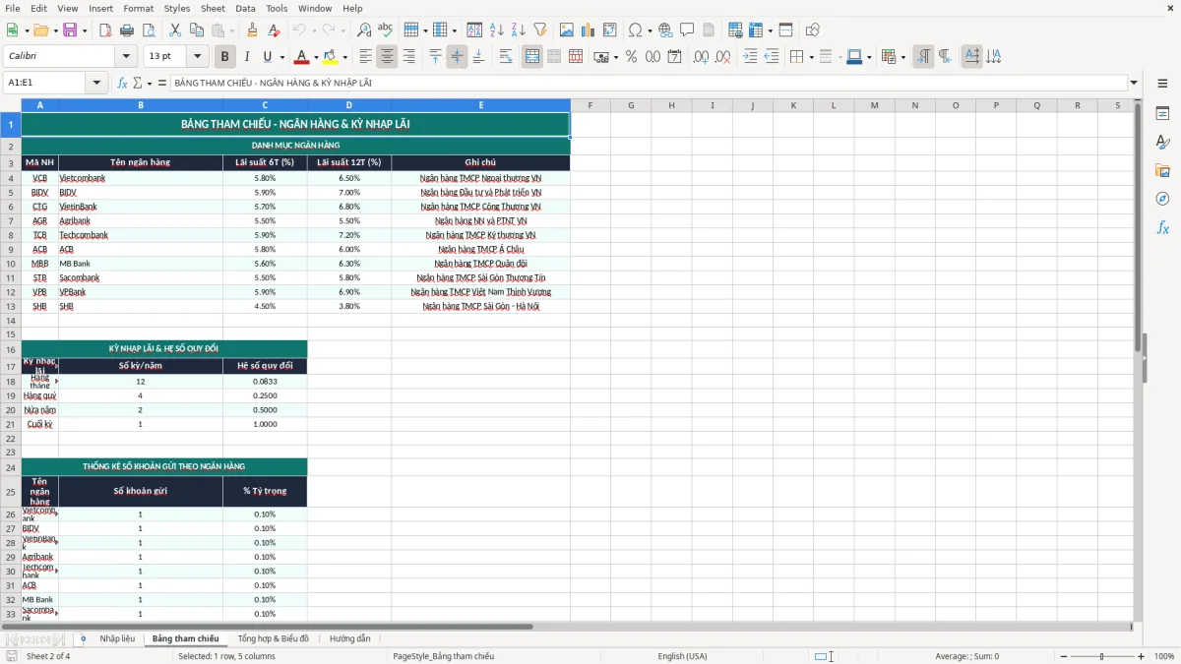Click the Formula equals button
The height and width of the screenshot is (664, 1181).
click(162, 83)
